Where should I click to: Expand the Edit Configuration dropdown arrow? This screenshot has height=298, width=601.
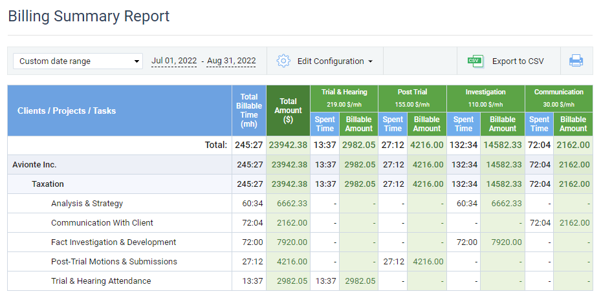click(x=370, y=61)
